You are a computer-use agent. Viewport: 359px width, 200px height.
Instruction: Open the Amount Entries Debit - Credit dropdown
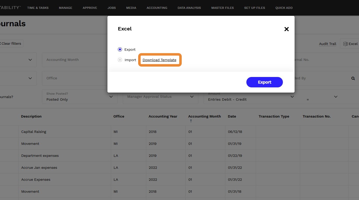pyautogui.click(x=251, y=97)
